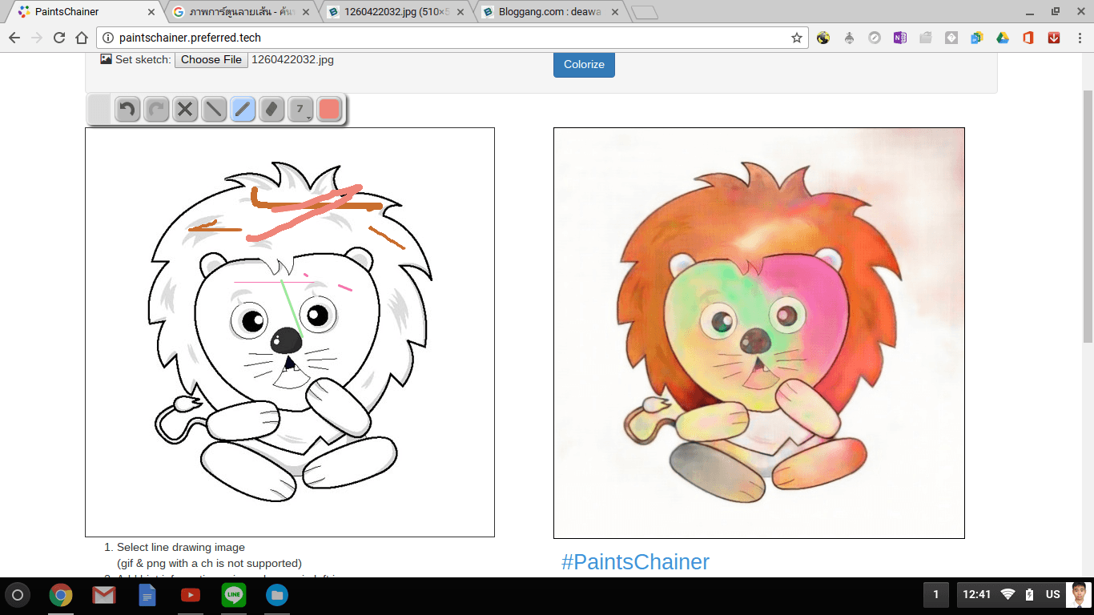The width and height of the screenshot is (1094, 615).
Task: Clear the canvas with the X tool
Action: 185,109
